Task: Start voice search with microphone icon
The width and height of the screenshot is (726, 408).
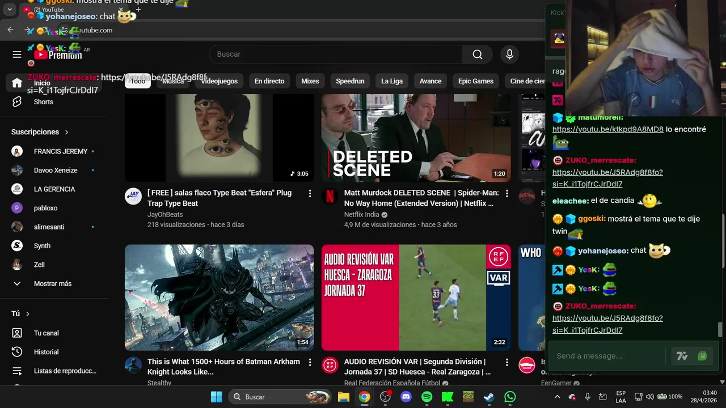Action: 509,54
